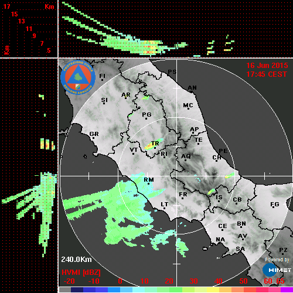Click the radar center crosshair
293x293 pixels.
pos(176,176)
